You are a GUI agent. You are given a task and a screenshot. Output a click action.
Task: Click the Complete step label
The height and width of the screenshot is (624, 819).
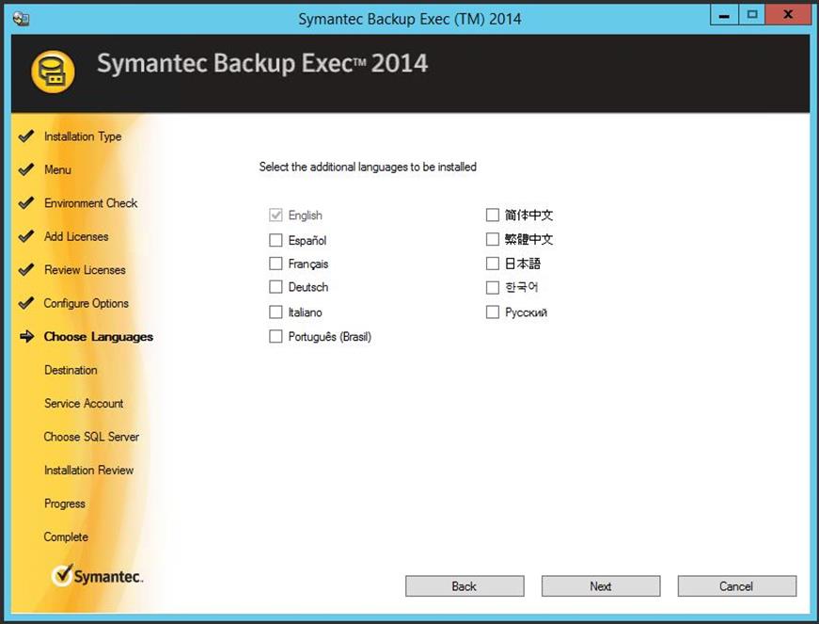click(x=66, y=536)
